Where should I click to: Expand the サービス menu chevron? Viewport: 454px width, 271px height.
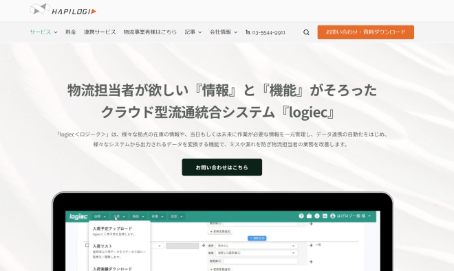(56, 32)
